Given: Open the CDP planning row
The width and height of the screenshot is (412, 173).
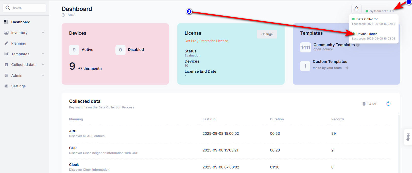Looking at the screenshot, I should click(x=230, y=150).
